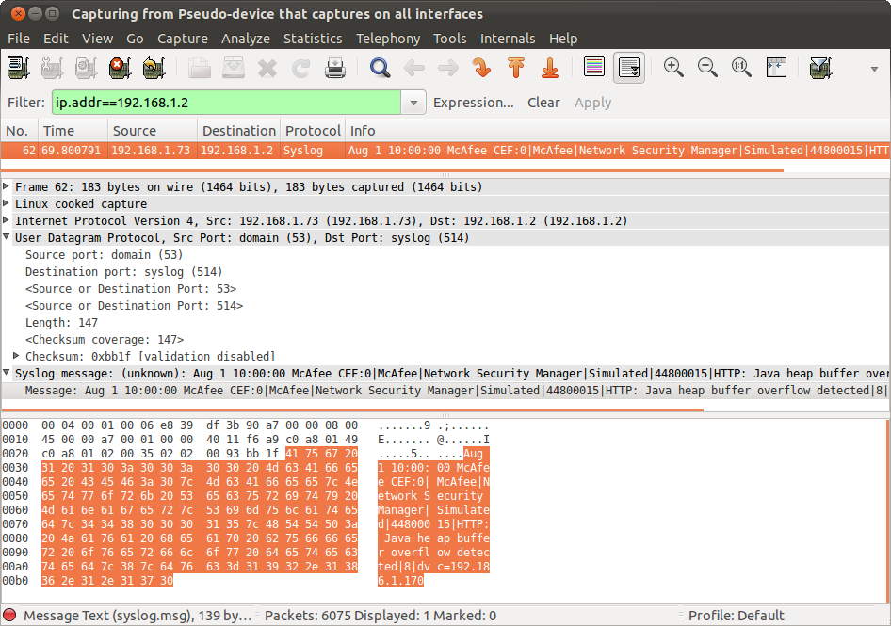Click hex offset 0030 in bytes pane
This screenshot has width=891, height=626.
click(15, 468)
